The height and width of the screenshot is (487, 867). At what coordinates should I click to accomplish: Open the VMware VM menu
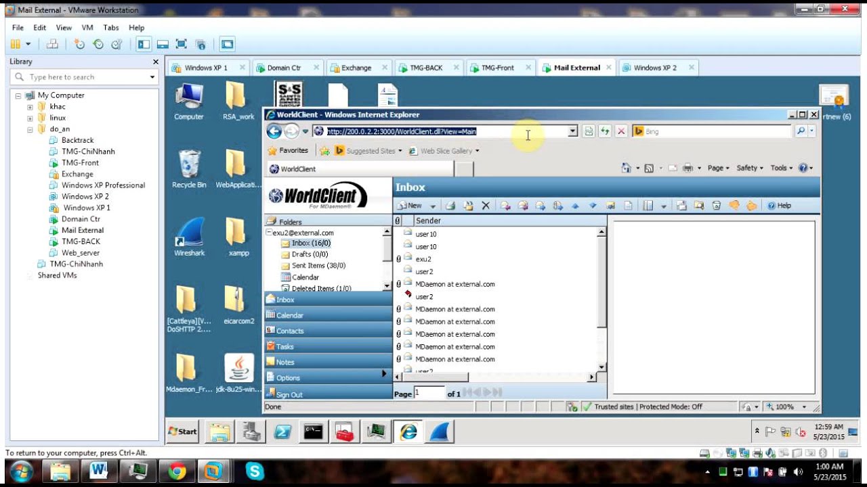click(x=87, y=28)
